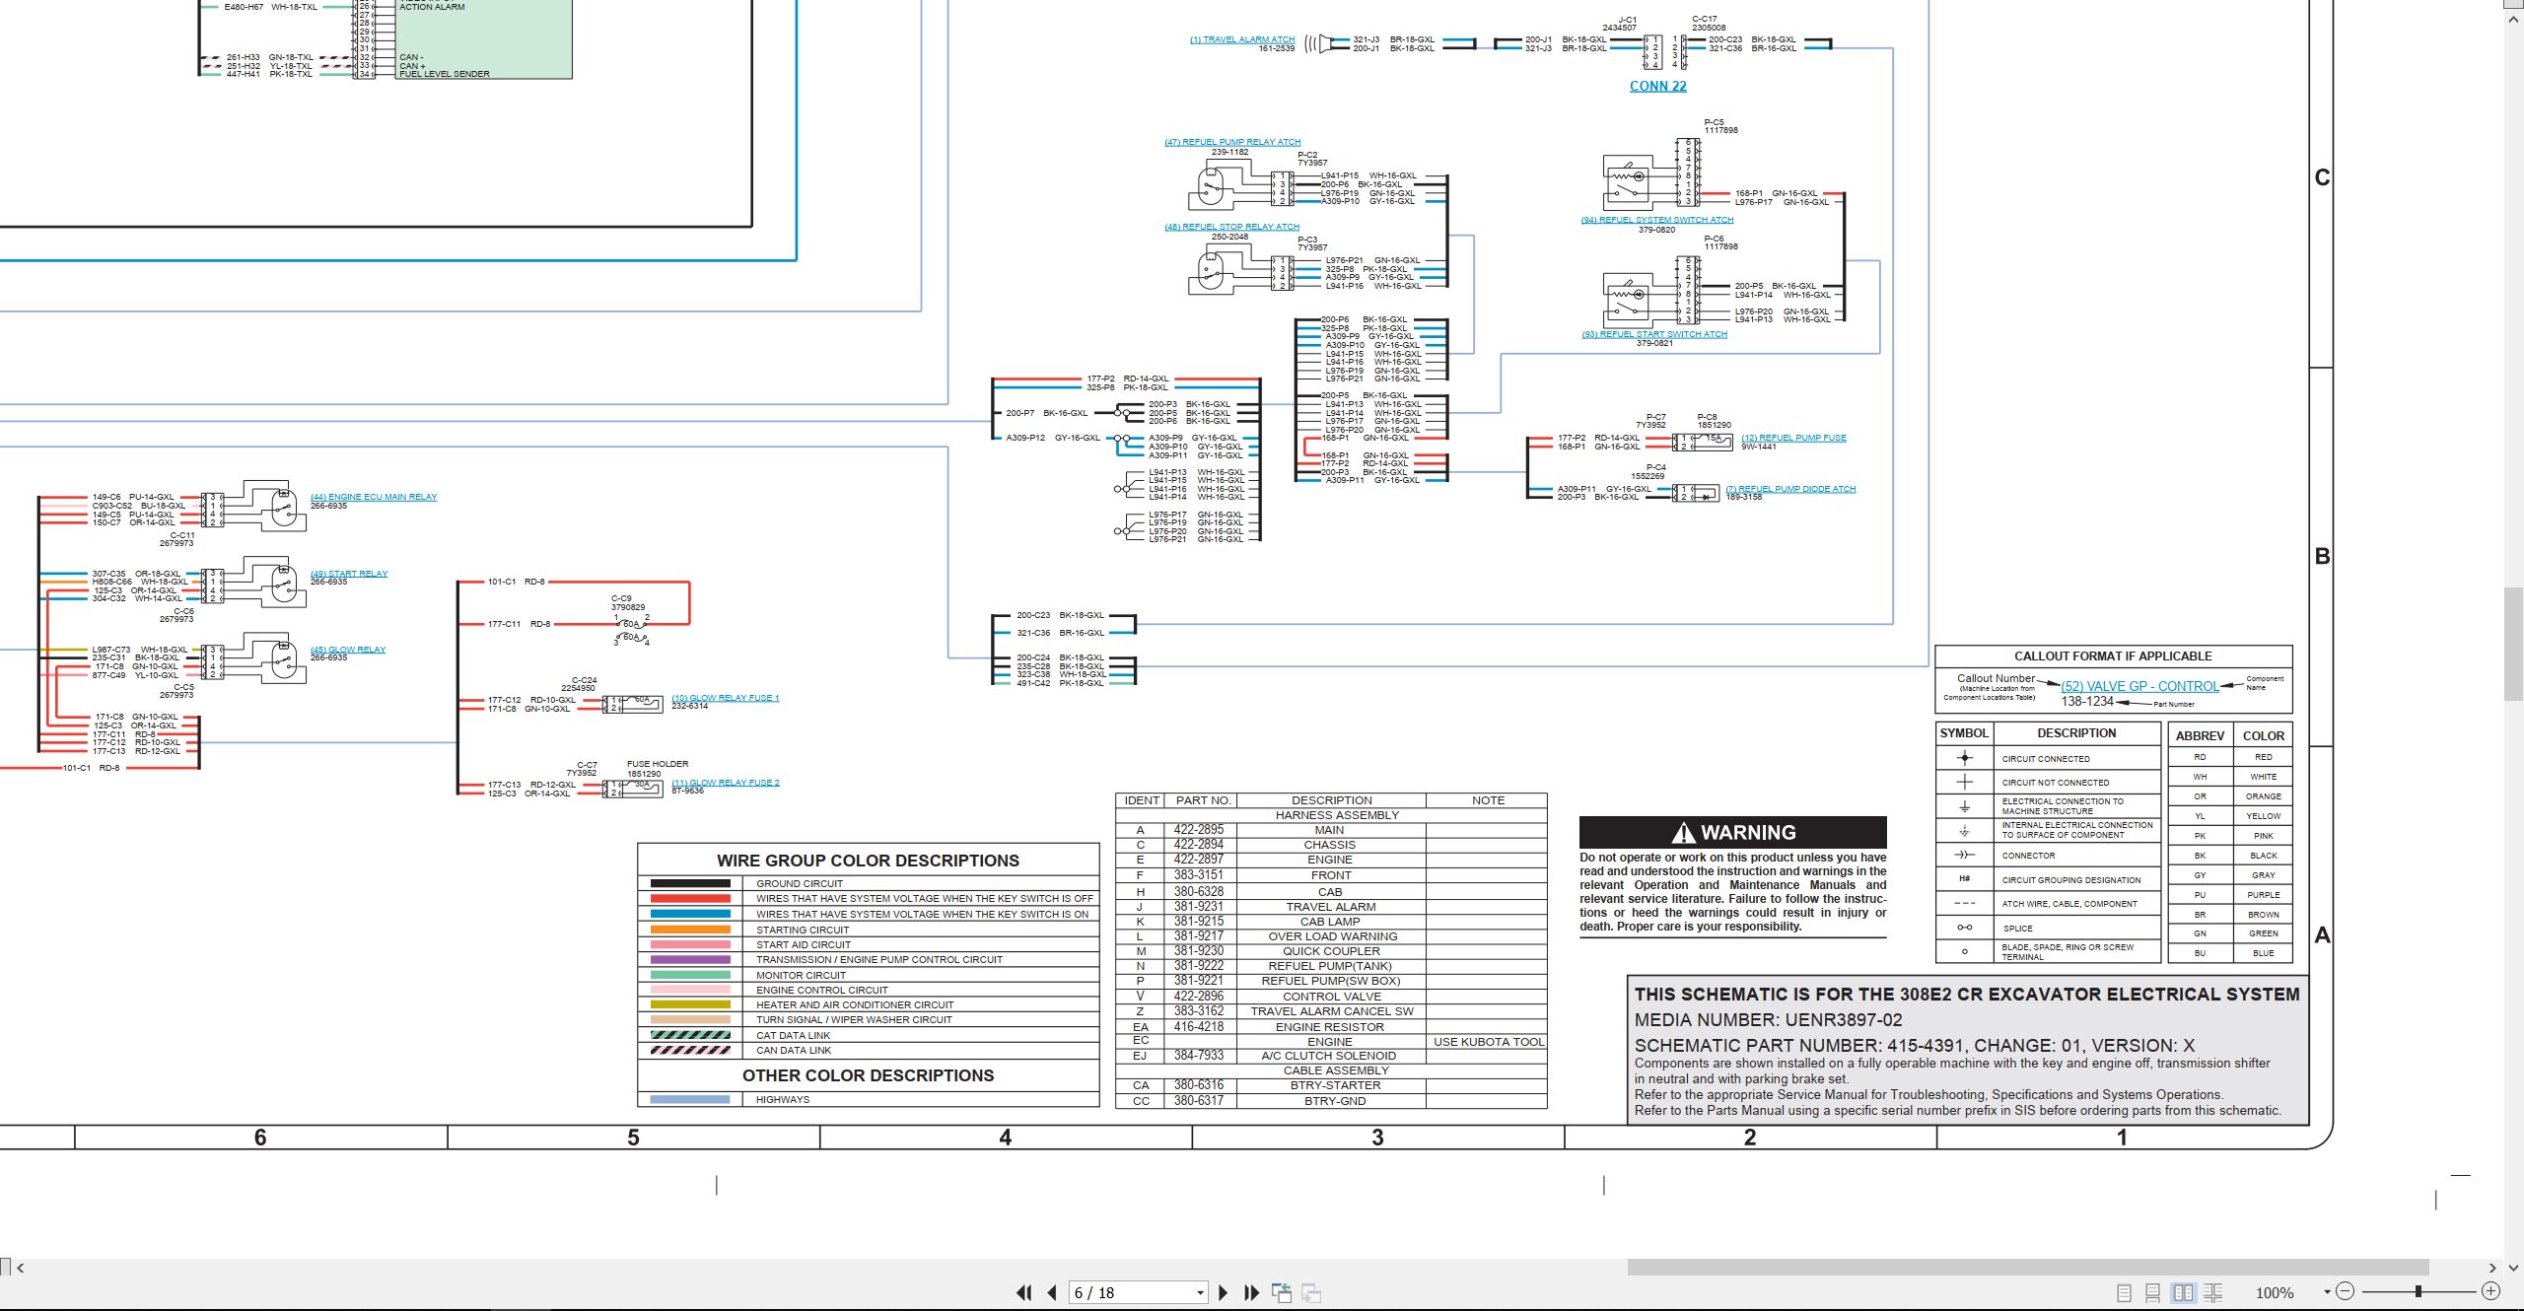Image resolution: width=2524 pixels, height=1311 pixels.
Task: Click the zoom out minus icon
Action: pos(2346,1291)
